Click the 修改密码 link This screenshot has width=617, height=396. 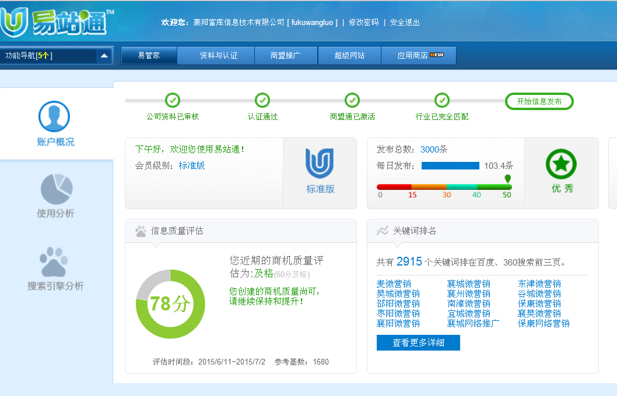click(x=363, y=22)
